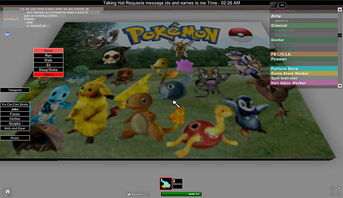Select the Hair Salon Worker team row
This screenshot has width=343, height=198.
pos(304,83)
